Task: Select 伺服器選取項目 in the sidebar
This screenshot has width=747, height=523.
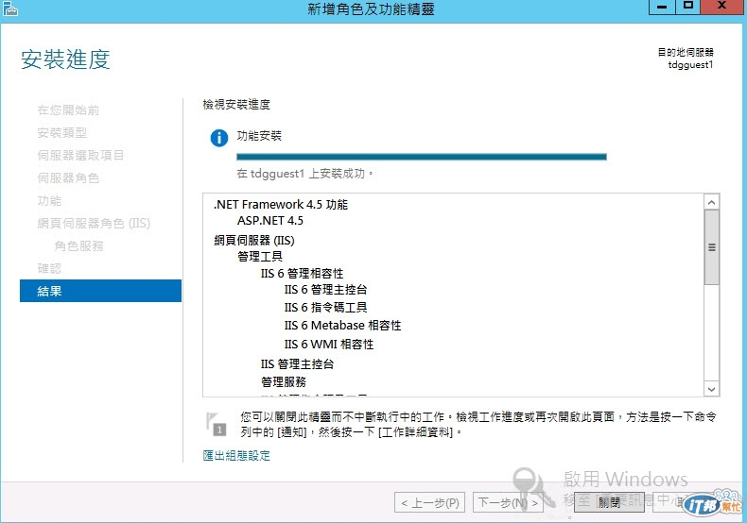Action: (x=80, y=156)
